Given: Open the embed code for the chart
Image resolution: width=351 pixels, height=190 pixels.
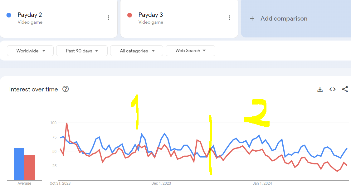Looking at the screenshot, I should [x=332, y=89].
